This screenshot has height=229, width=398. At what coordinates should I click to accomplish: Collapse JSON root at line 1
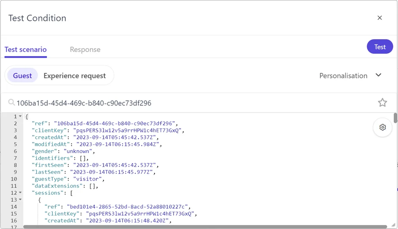(20, 116)
